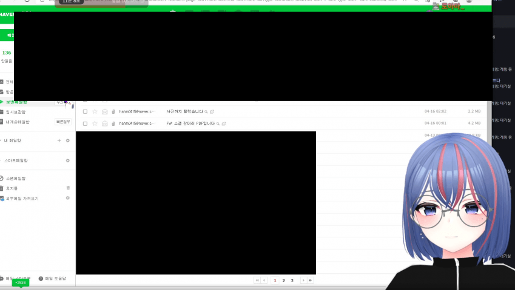Add a new folder with the 내 메일함 plus icon
The height and width of the screenshot is (290, 515).
pyautogui.click(x=59, y=140)
